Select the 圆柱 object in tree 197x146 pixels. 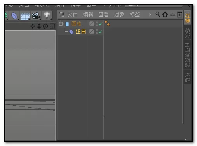(x=77, y=24)
